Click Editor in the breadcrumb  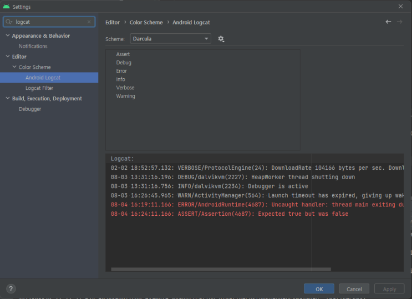pyautogui.click(x=113, y=22)
